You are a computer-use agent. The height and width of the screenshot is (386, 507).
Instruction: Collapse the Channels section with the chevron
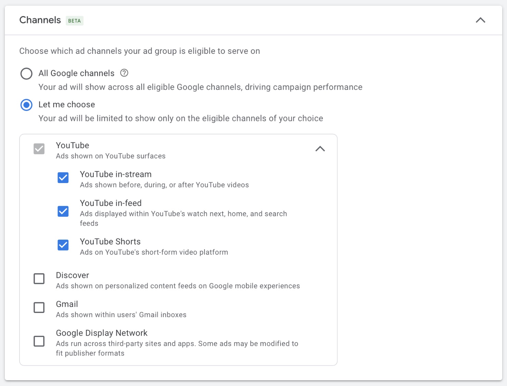(x=480, y=20)
